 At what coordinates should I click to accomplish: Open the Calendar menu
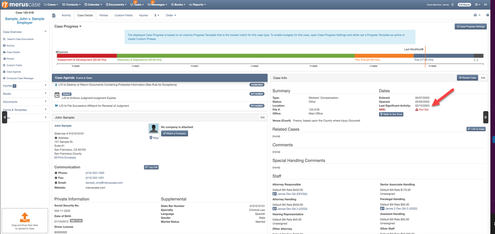tap(94, 5)
